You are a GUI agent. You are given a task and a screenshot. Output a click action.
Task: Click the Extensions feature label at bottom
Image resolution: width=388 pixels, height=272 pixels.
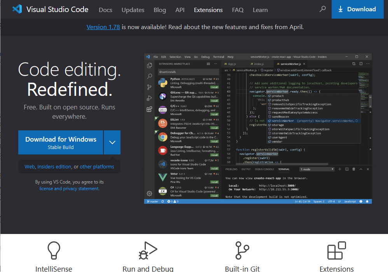coord(337,269)
